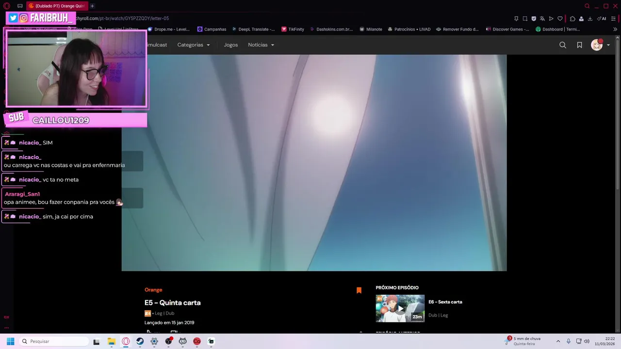Open the Discover Games bookmark
This screenshot has width=621, height=349.
[507, 29]
